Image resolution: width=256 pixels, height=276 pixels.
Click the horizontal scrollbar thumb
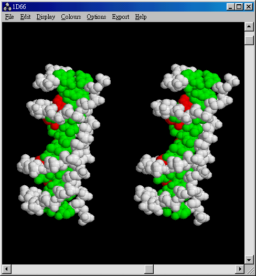click(x=149, y=269)
